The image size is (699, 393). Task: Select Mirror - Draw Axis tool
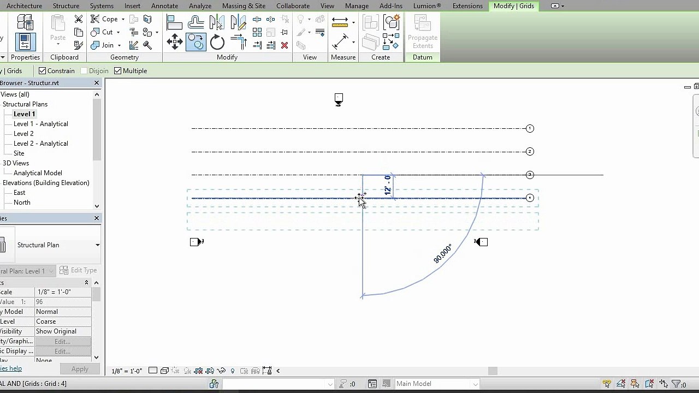(x=238, y=23)
